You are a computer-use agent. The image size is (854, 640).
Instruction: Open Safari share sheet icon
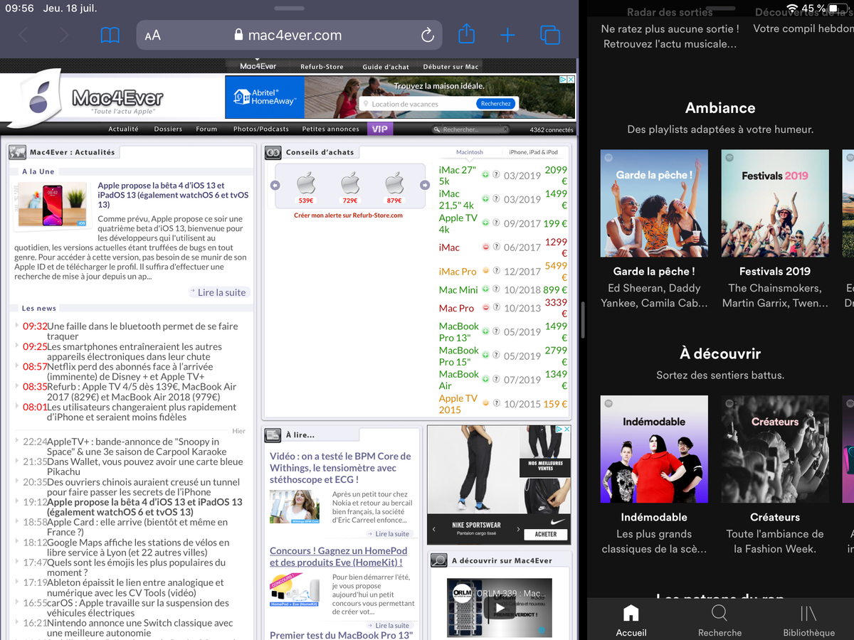tap(466, 33)
